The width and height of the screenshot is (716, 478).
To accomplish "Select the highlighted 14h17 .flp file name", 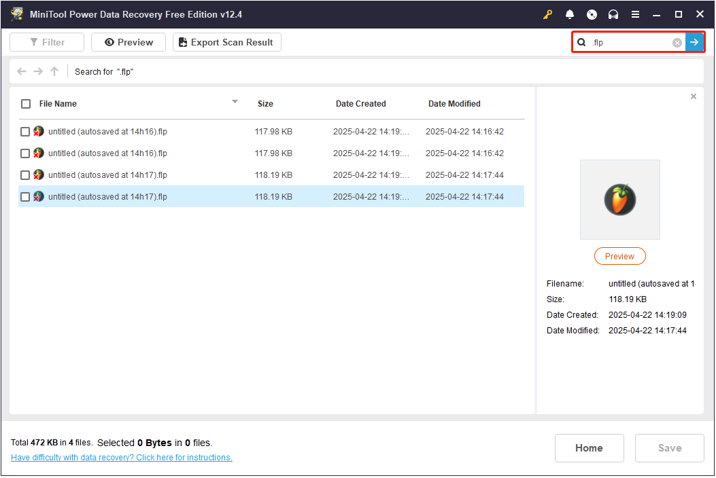I will coord(107,197).
